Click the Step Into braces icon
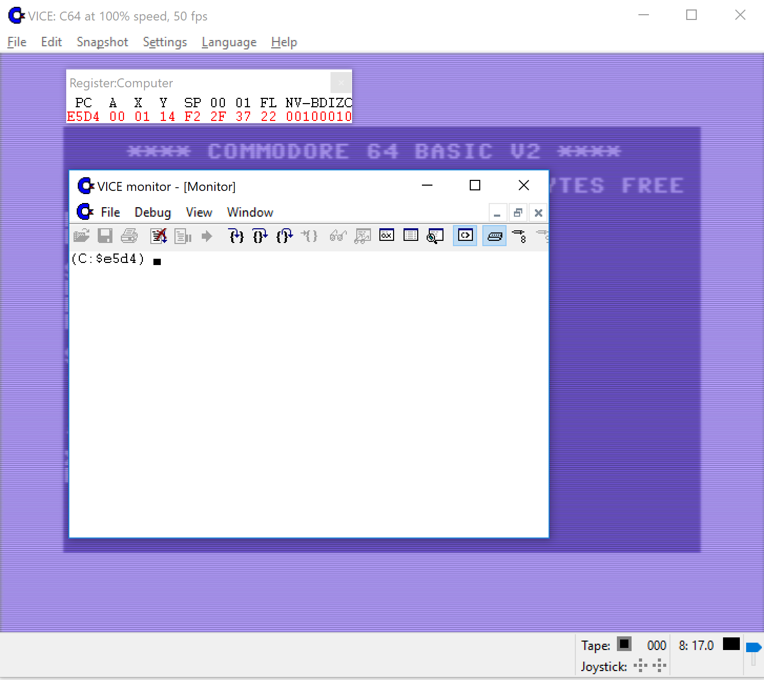The width and height of the screenshot is (764, 680). coord(236,236)
